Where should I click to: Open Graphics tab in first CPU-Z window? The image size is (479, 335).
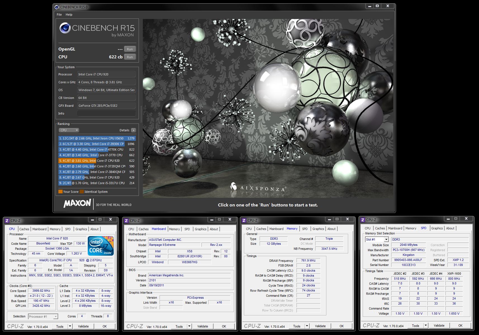[x=81, y=229]
